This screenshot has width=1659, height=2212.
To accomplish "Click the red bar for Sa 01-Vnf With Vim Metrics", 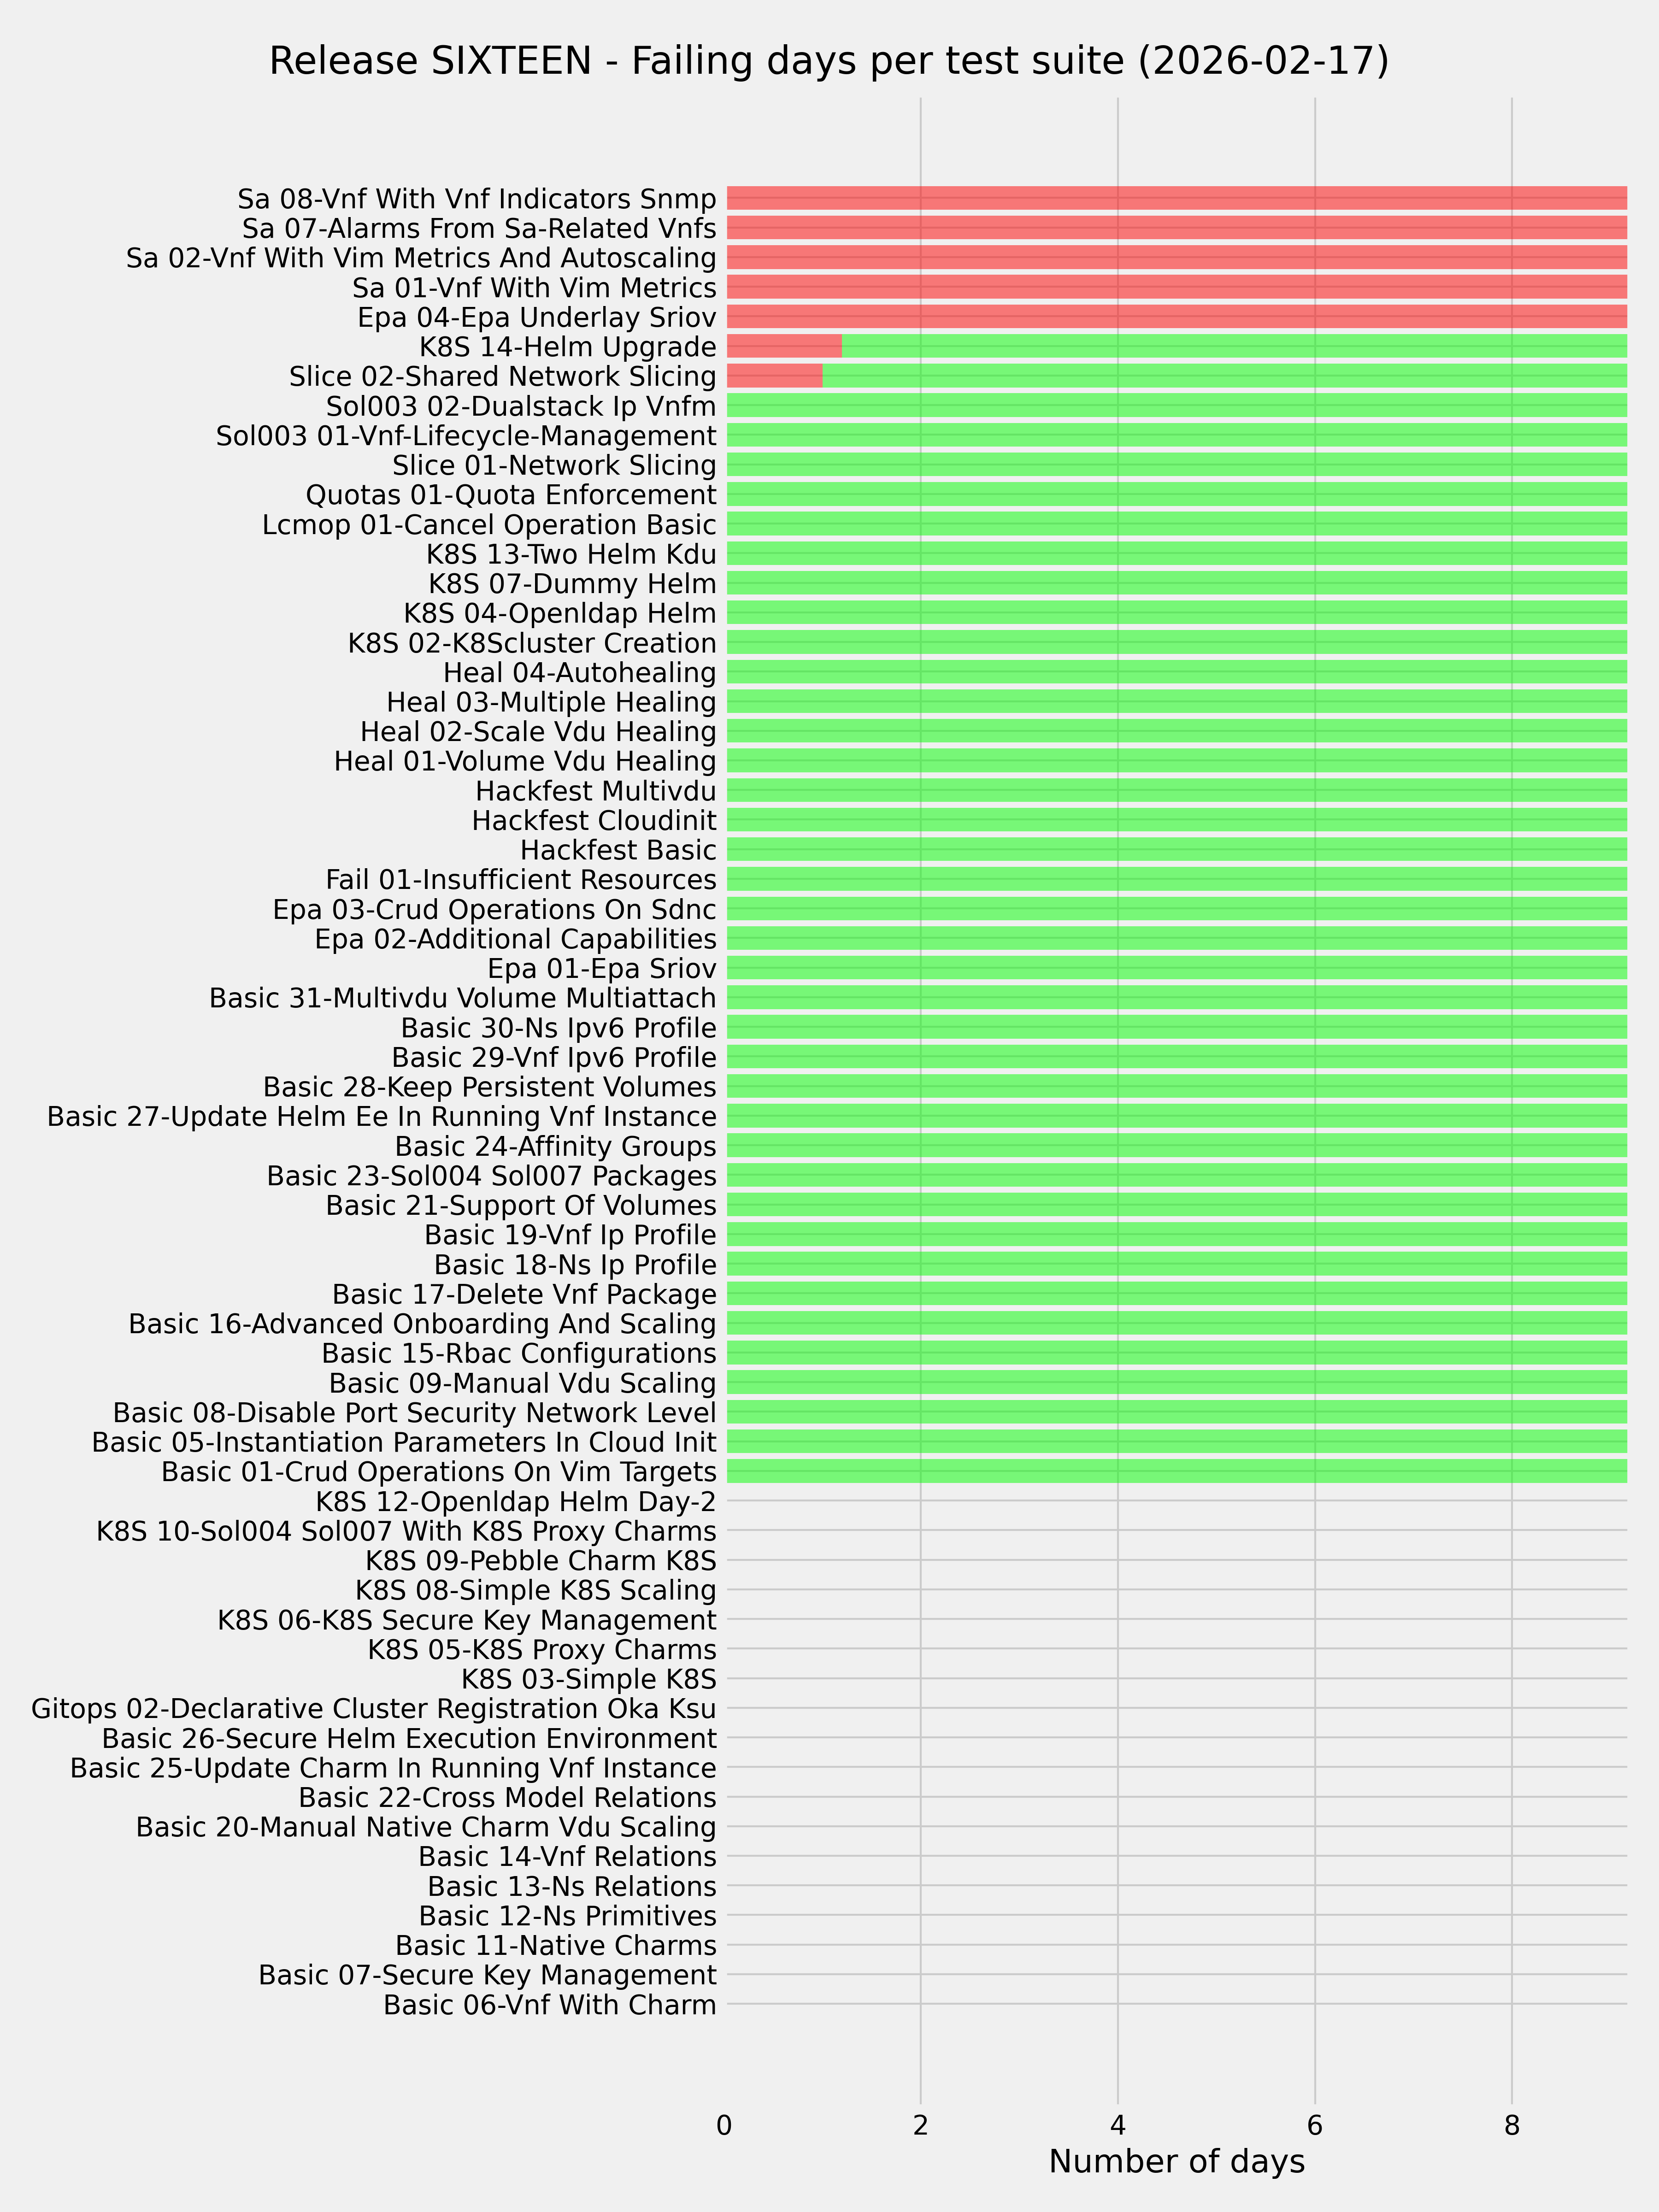I will pos(1176,288).
